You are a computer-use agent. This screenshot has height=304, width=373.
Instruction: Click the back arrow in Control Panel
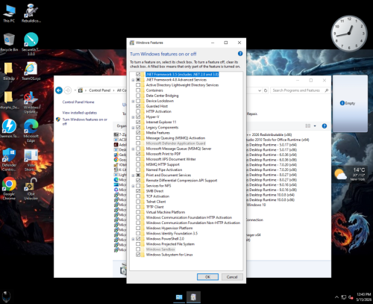pos(59,90)
